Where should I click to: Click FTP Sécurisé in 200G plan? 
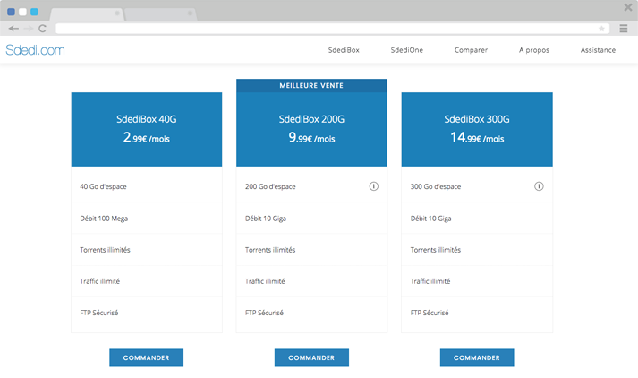tap(264, 313)
